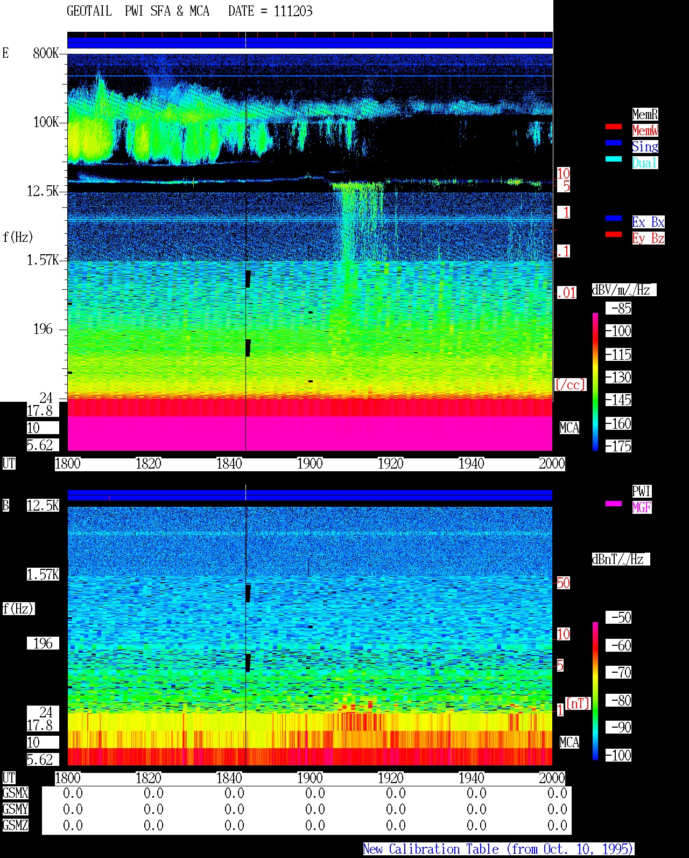The image size is (689, 858).
Task: Click the MemW legend label
Action: [645, 130]
